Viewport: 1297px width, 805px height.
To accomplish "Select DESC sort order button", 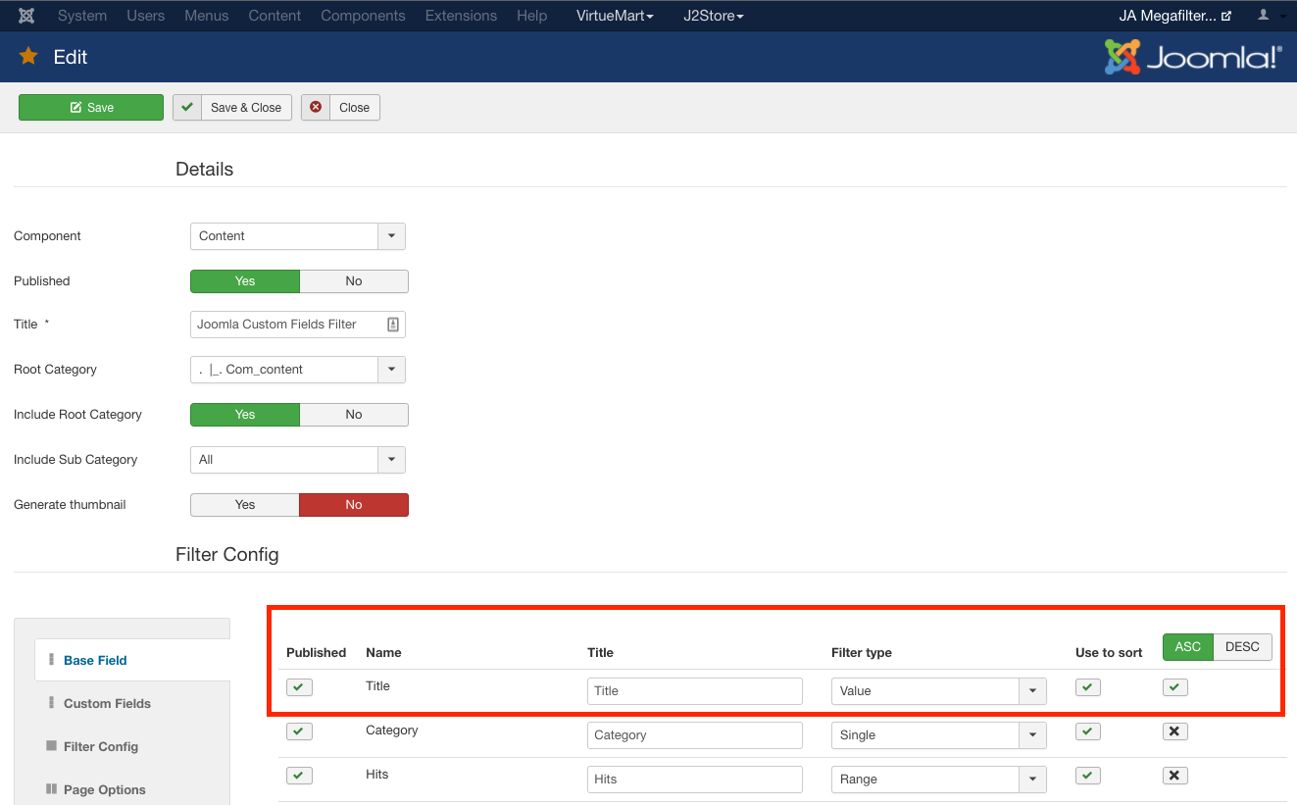I will 1241,647.
